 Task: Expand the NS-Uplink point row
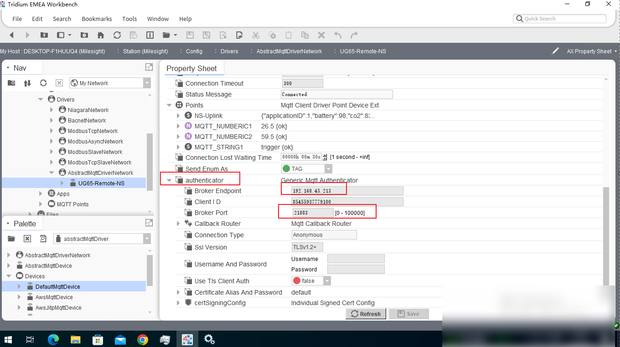point(178,116)
